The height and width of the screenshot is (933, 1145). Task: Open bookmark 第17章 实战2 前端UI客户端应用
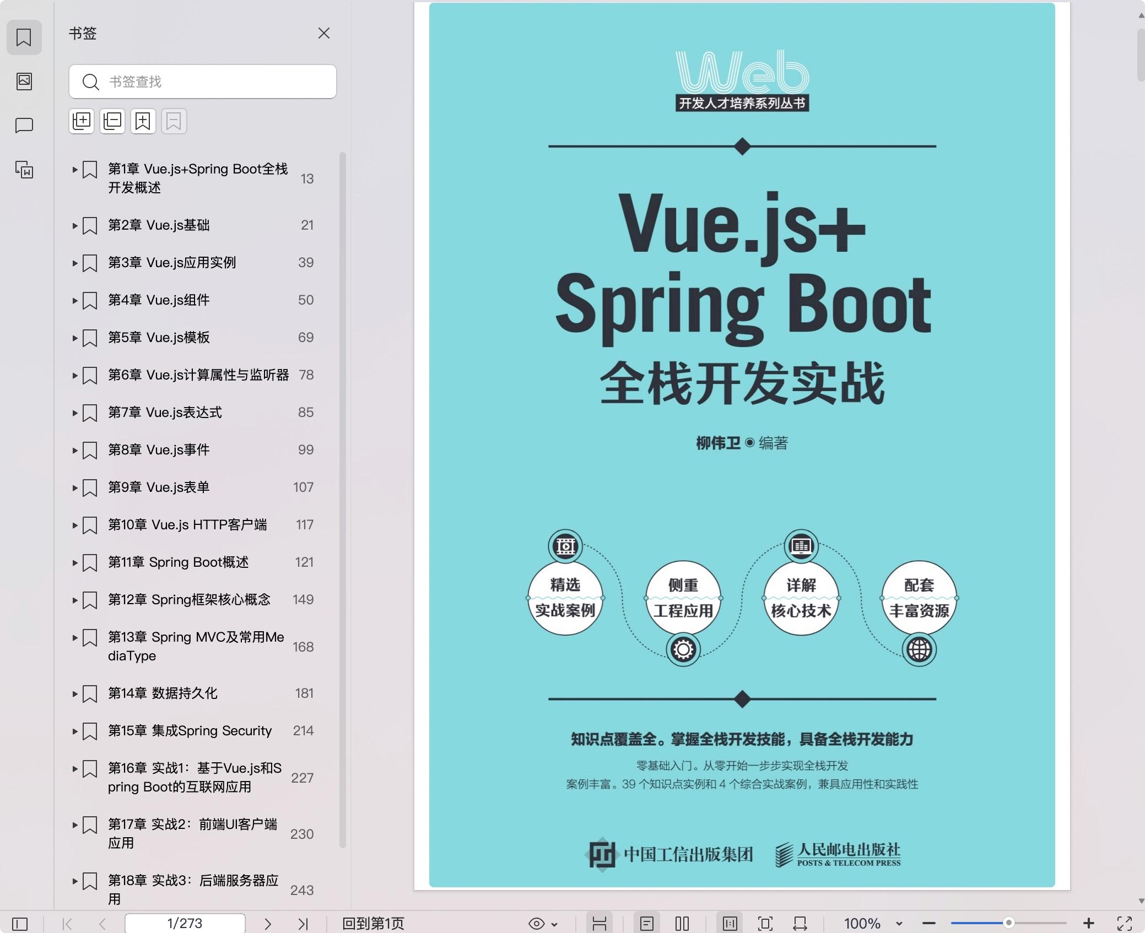click(193, 833)
